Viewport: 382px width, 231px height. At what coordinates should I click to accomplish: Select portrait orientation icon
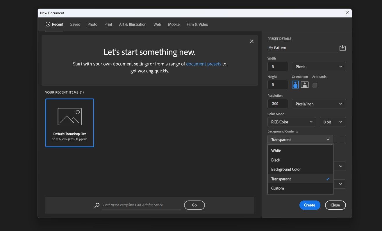point(295,85)
